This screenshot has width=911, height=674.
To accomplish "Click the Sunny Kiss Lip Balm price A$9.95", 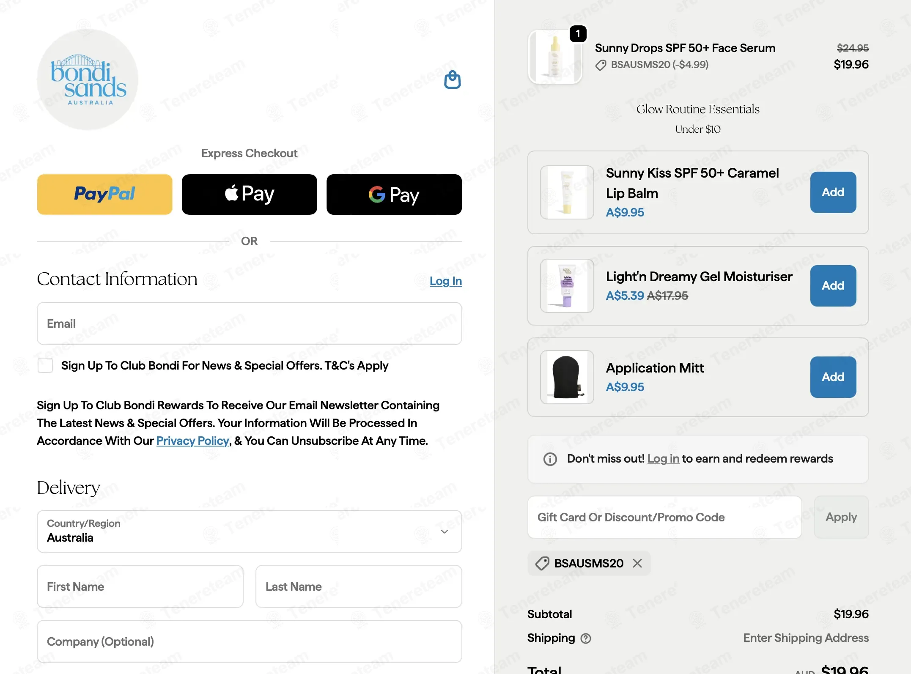I will pyautogui.click(x=625, y=212).
